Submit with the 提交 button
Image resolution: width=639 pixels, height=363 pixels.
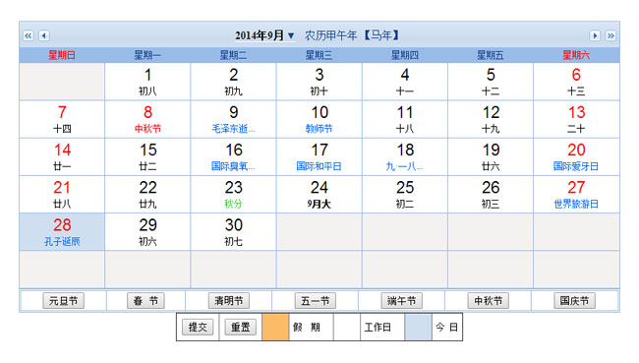pos(198,328)
